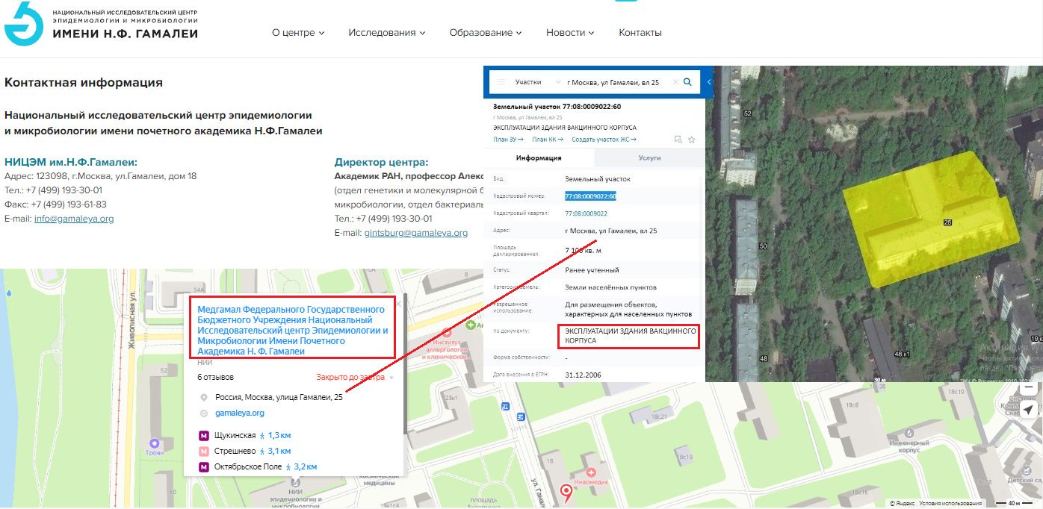Click the cadastre address search field
This screenshot has width=1043, height=509.
pyautogui.click(x=617, y=82)
